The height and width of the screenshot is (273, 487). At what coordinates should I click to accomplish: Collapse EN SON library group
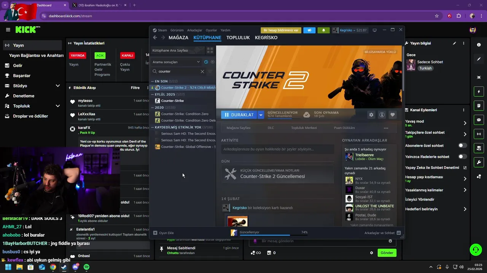[x=152, y=81]
